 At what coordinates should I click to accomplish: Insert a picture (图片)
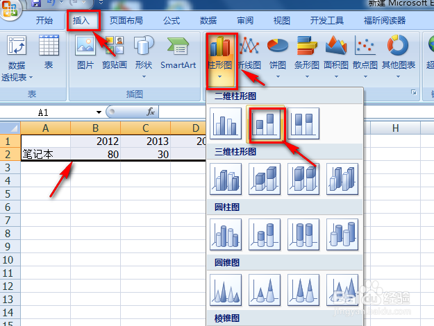(x=85, y=52)
